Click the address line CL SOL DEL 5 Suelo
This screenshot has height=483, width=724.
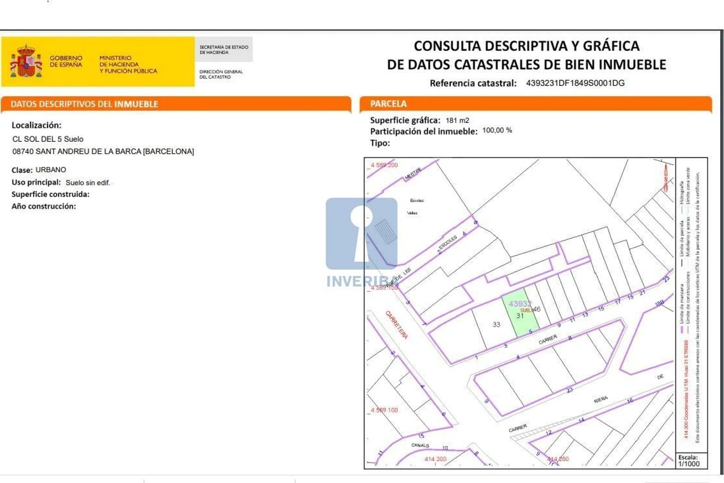pos(48,139)
